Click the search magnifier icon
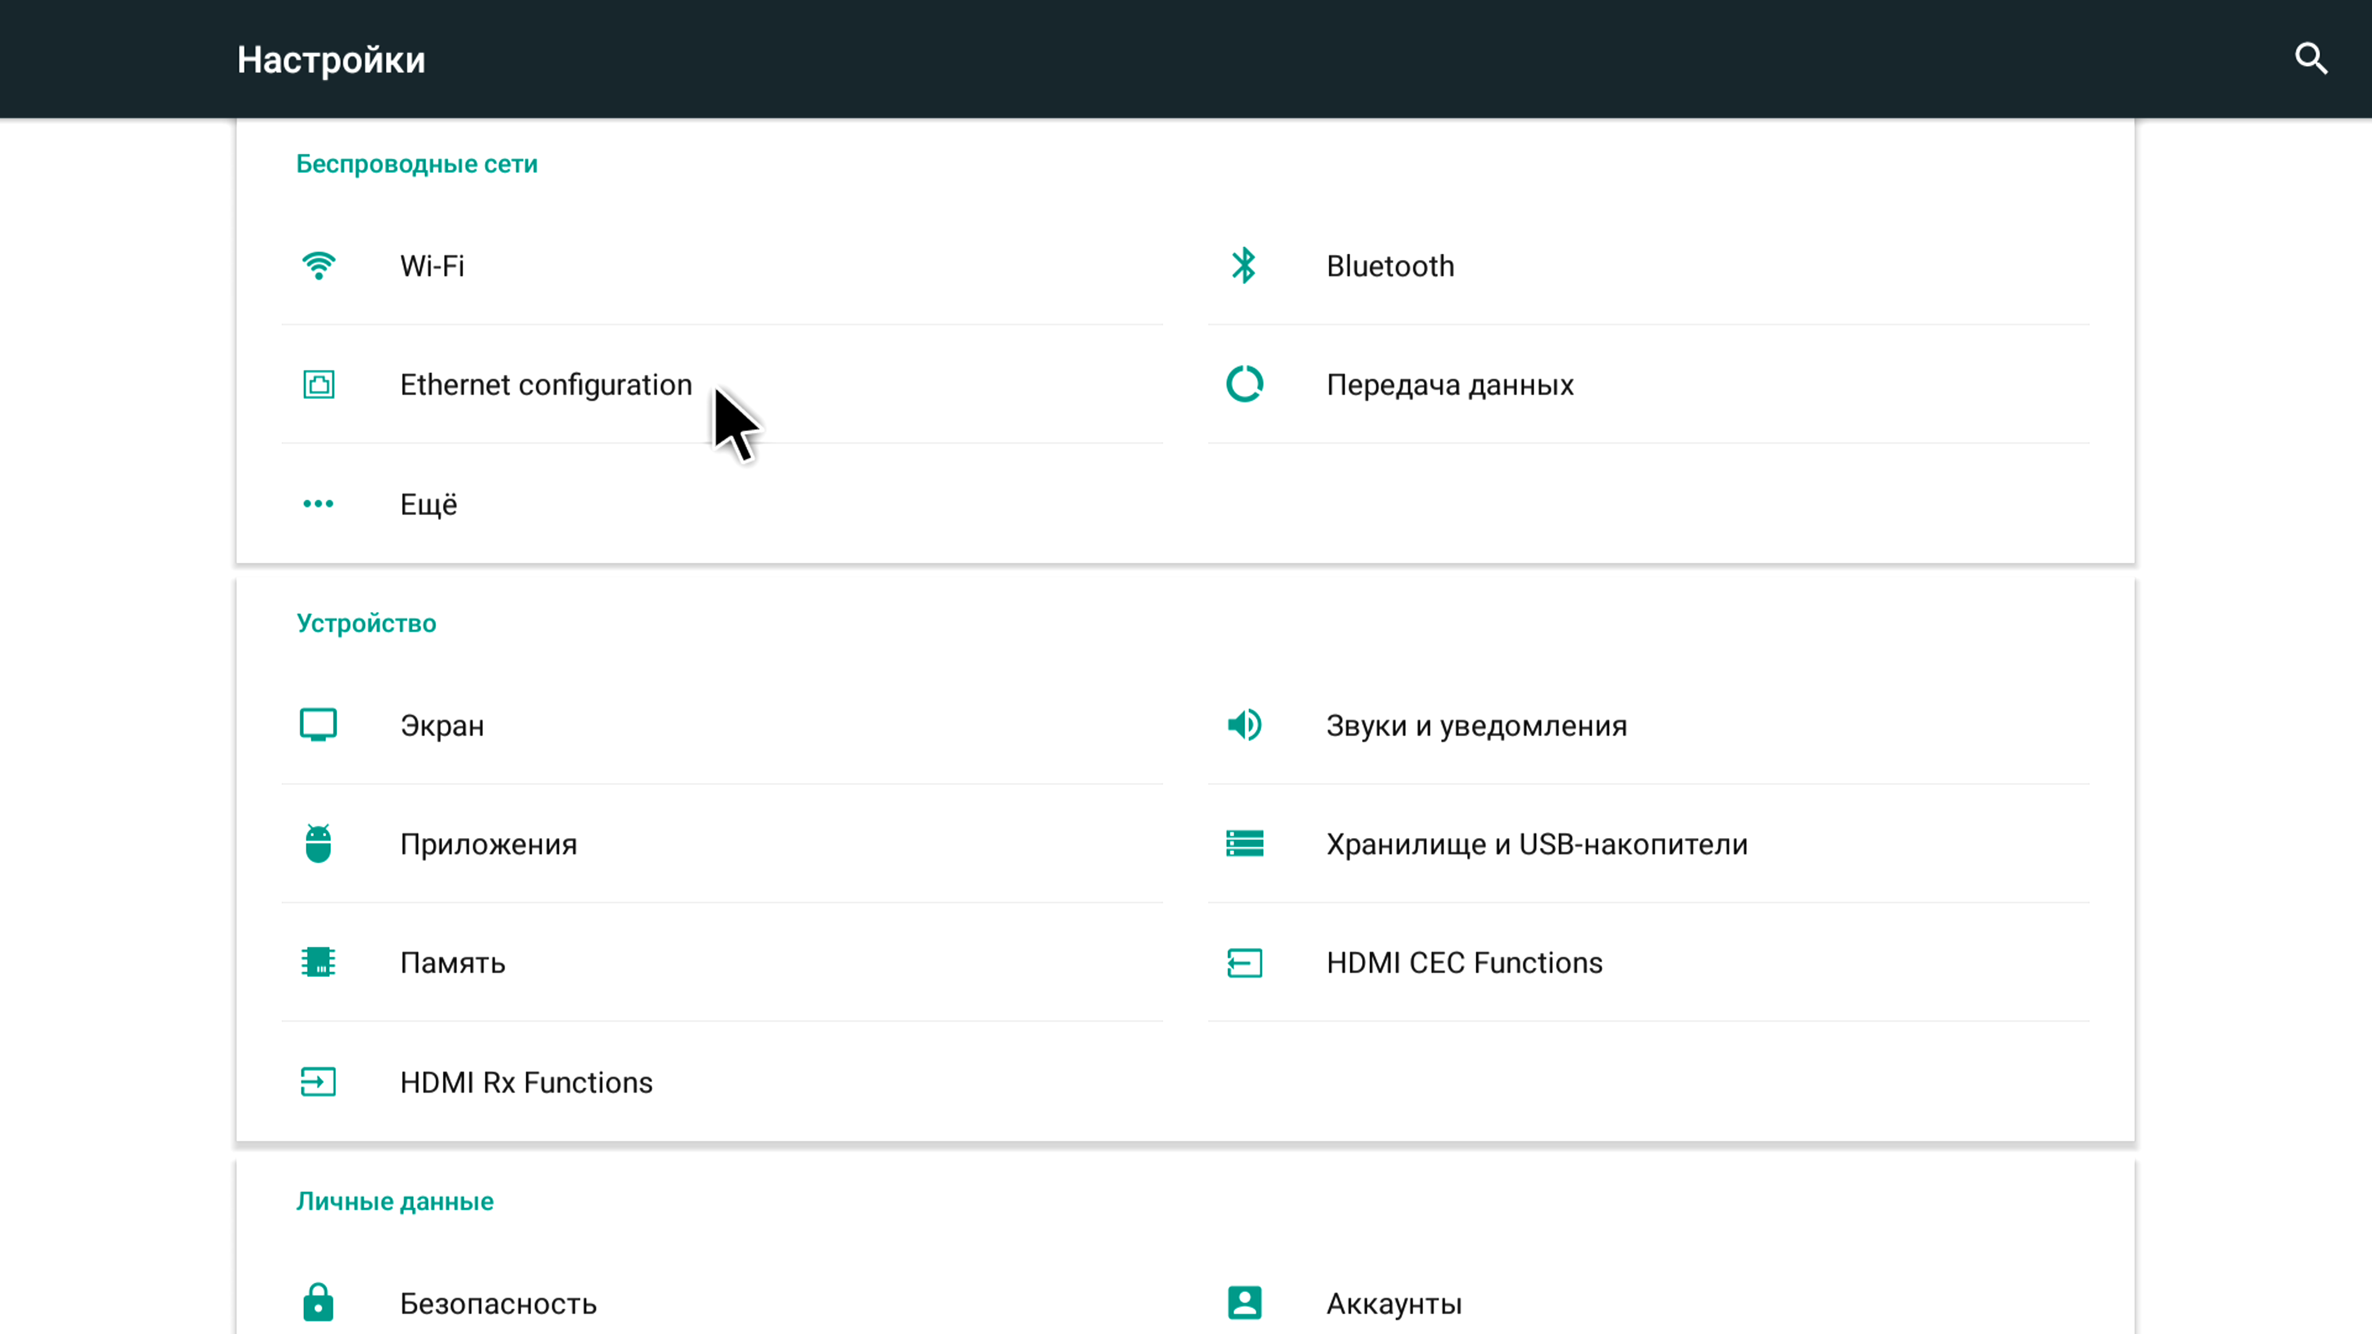The height and width of the screenshot is (1334, 2372). click(x=2310, y=59)
